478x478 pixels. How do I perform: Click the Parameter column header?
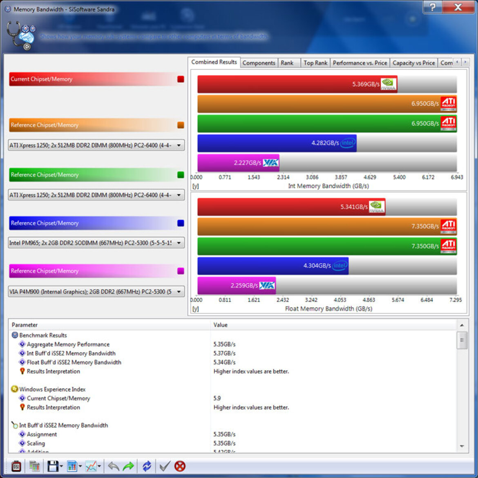[110, 325]
